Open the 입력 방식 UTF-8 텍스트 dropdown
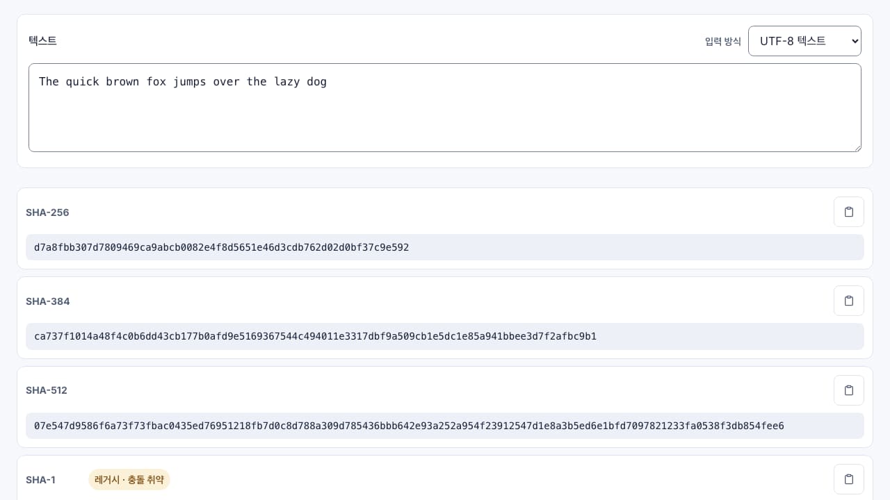The height and width of the screenshot is (500, 890). point(804,41)
